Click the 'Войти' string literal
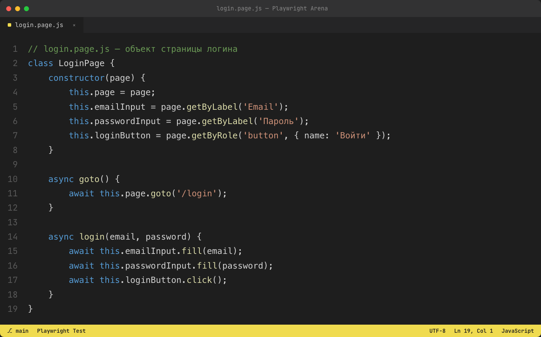The image size is (541, 337). click(353, 136)
